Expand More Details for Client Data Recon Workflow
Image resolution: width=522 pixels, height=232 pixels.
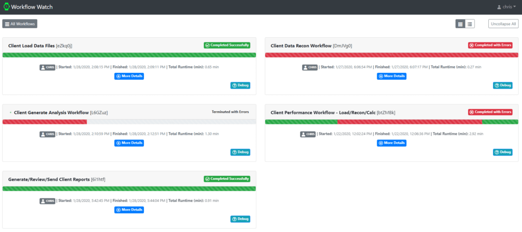pyautogui.click(x=391, y=76)
